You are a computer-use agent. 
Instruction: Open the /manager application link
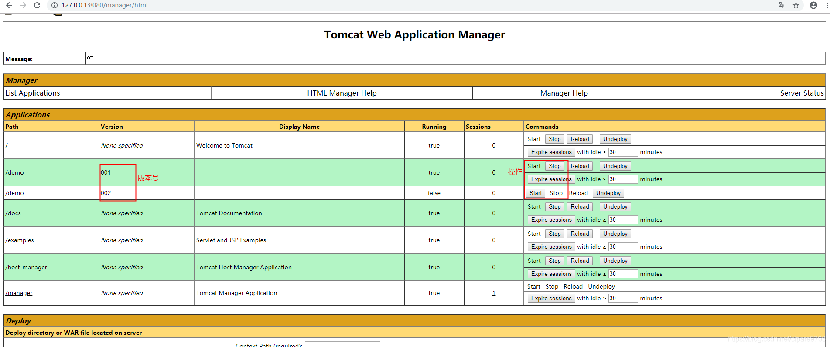[19, 293]
